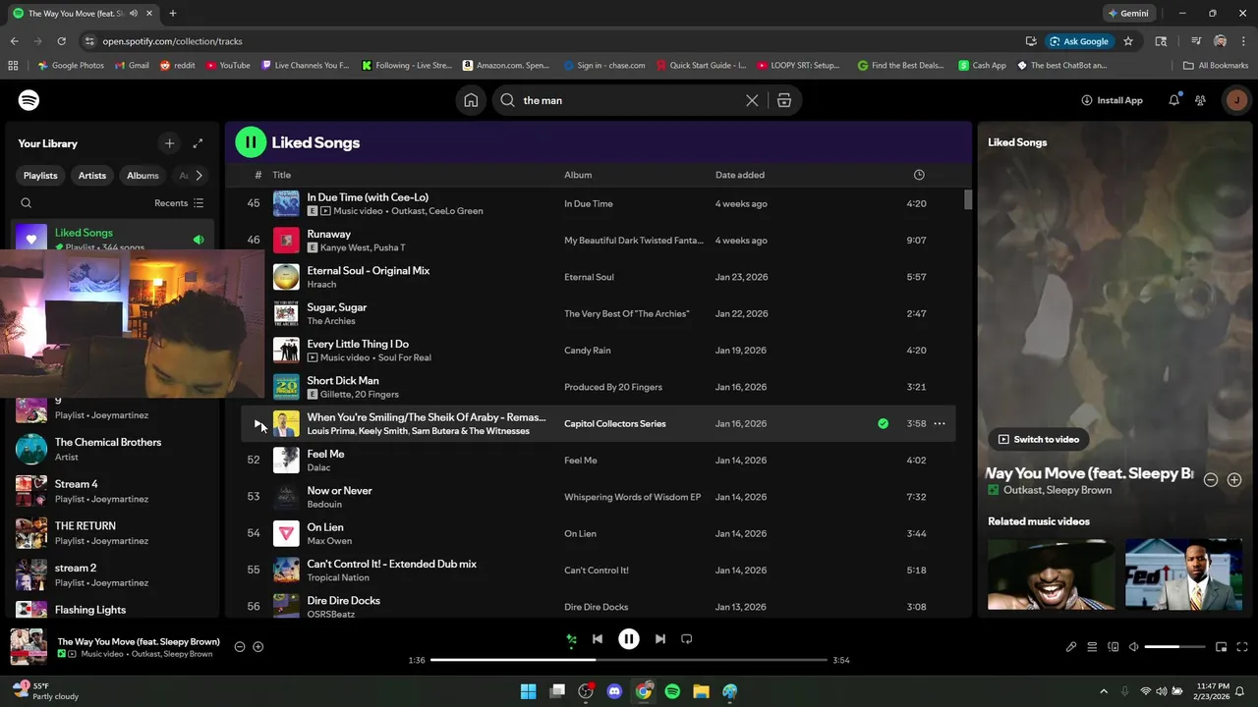Click minus icon in bottom player bar

click(240, 646)
